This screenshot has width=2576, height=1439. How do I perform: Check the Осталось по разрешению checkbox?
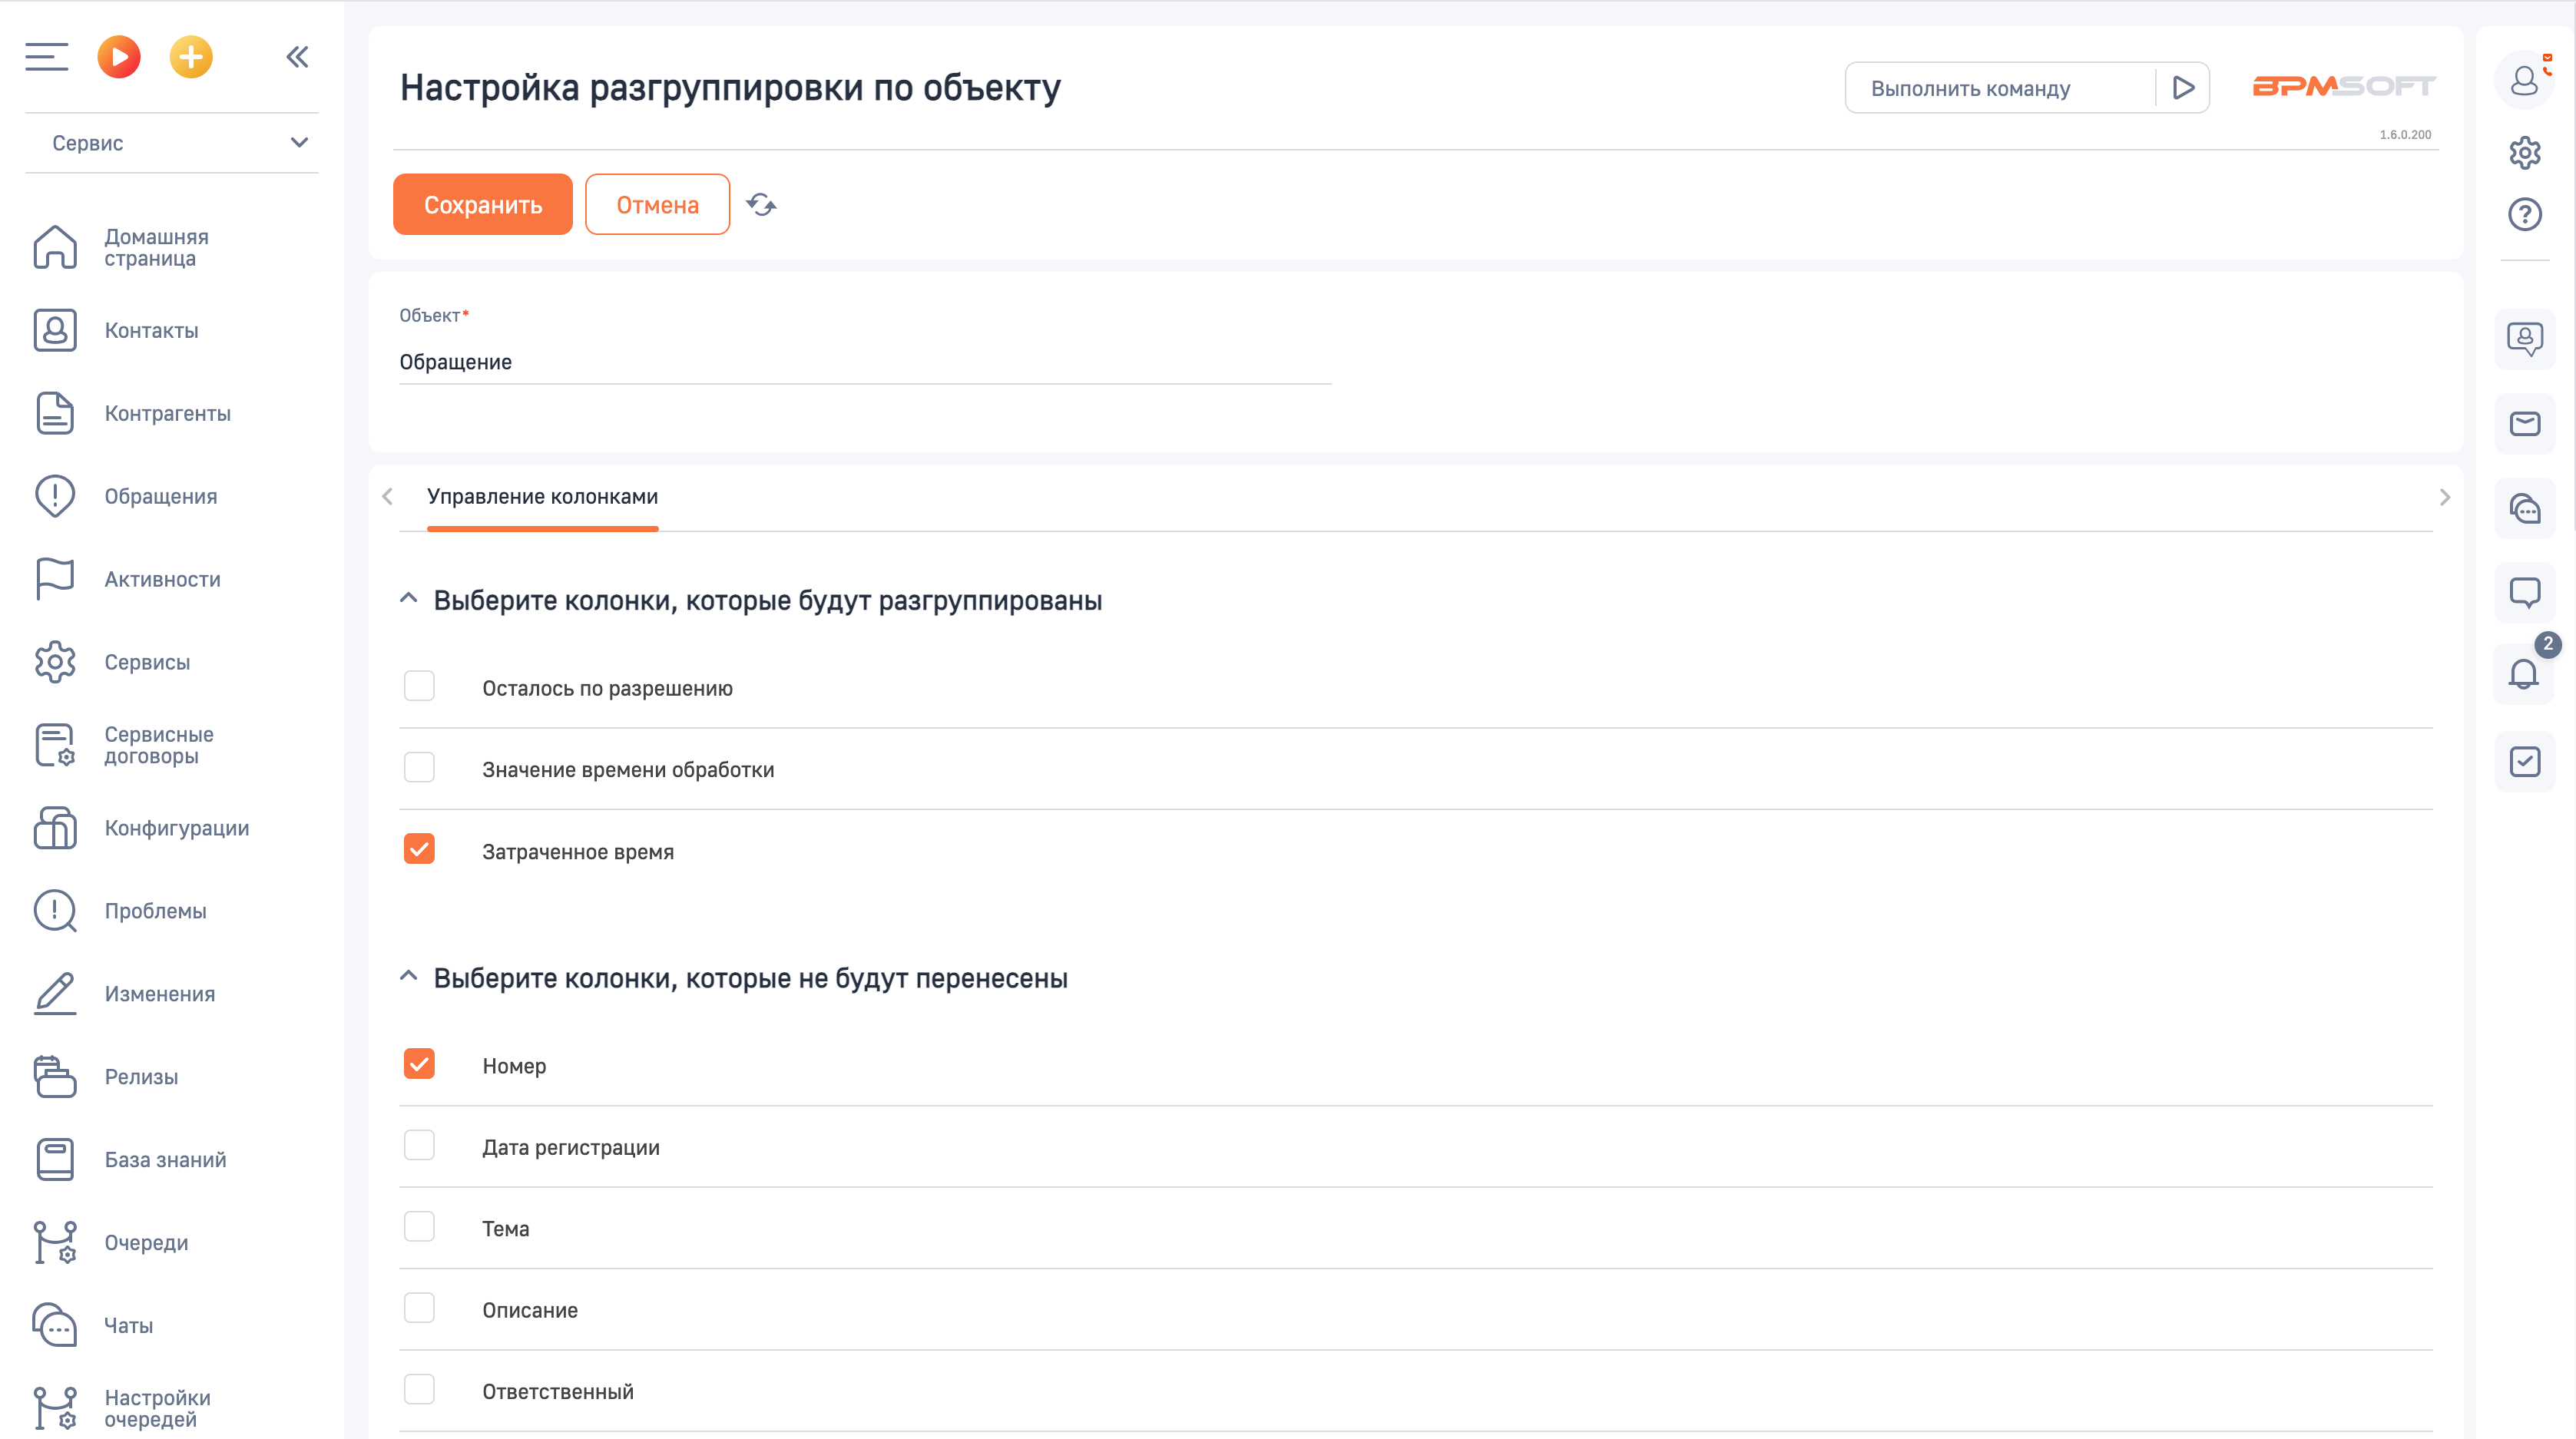tap(419, 687)
